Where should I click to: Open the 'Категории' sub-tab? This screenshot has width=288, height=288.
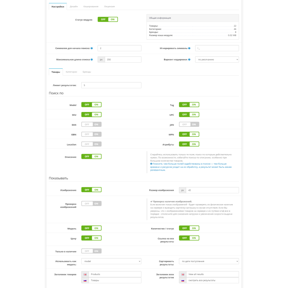pyautogui.click(x=71, y=72)
